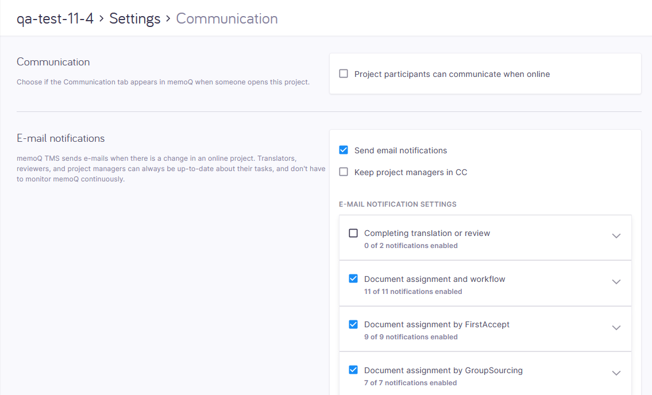Screen dimensions: 652x395
Task: Expand Document assignment and workflow chevron
Action: pos(616,282)
